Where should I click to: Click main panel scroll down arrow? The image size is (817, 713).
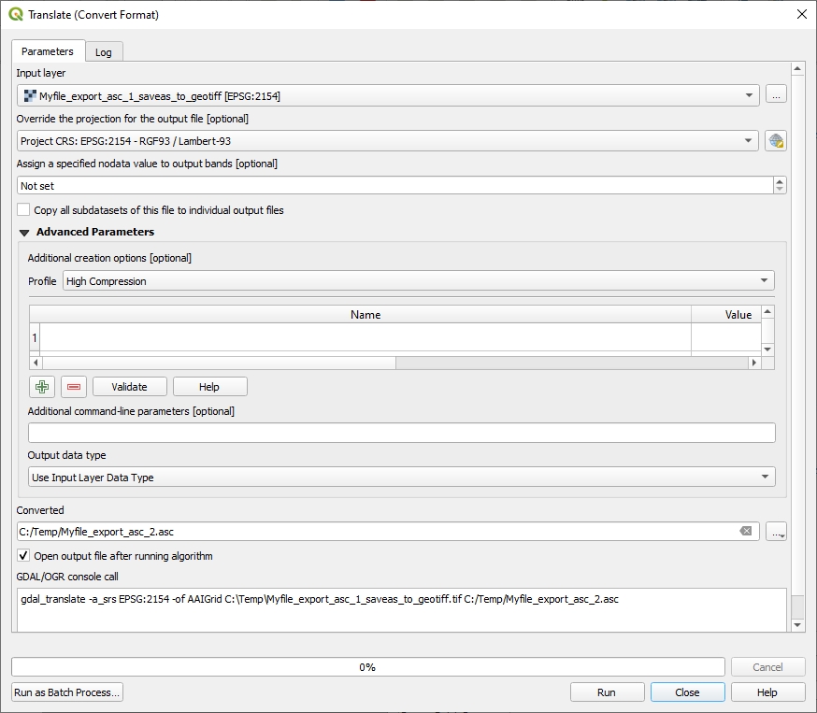(797, 625)
